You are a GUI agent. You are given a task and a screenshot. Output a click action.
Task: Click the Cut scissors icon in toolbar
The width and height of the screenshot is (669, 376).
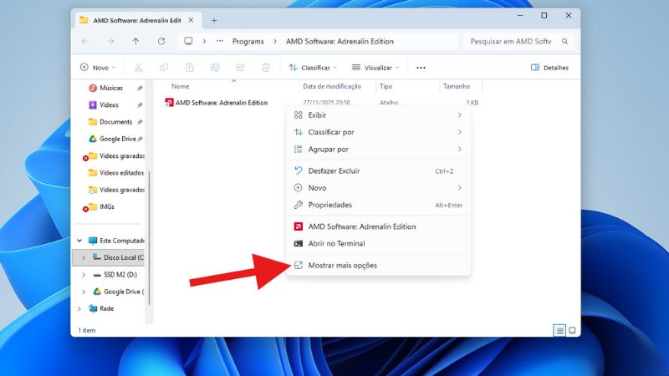coord(139,68)
